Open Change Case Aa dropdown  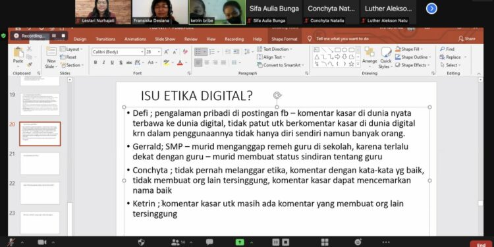click(152, 63)
